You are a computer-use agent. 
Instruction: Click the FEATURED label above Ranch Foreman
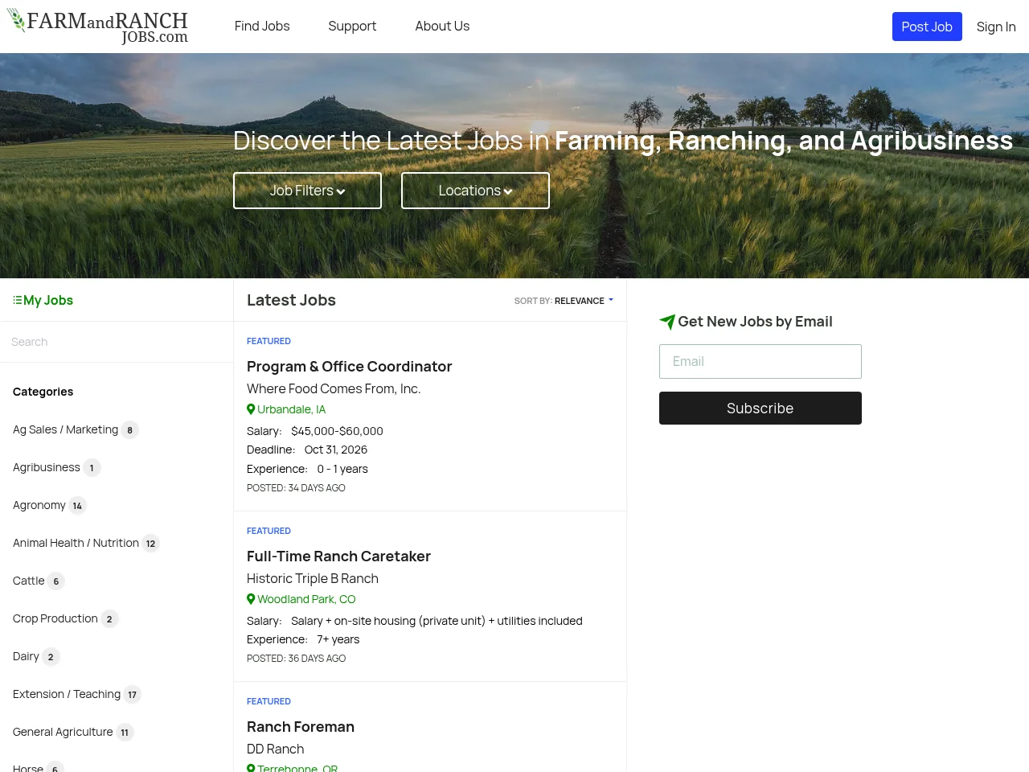click(269, 701)
